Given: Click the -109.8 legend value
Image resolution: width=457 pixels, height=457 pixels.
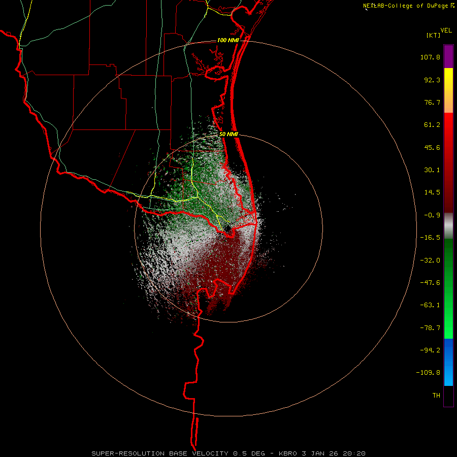Looking at the screenshot, I should [x=428, y=373].
